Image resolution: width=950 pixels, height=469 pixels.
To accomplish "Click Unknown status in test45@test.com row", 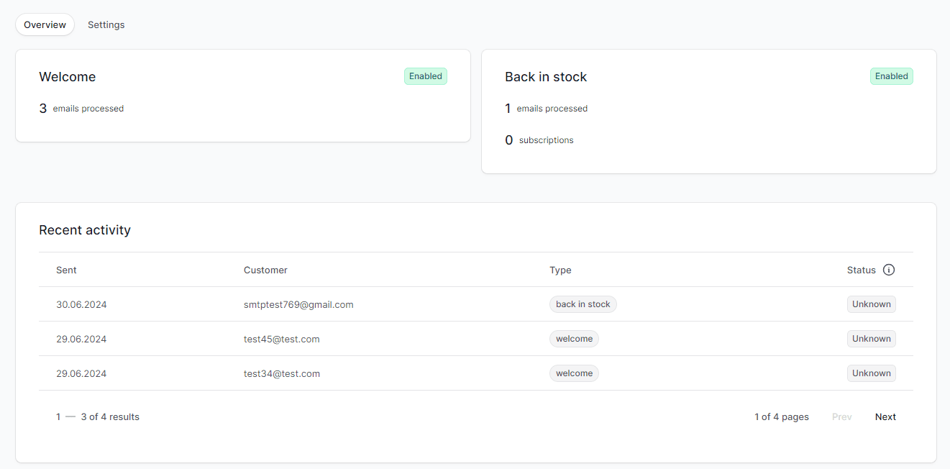I will [x=871, y=339].
